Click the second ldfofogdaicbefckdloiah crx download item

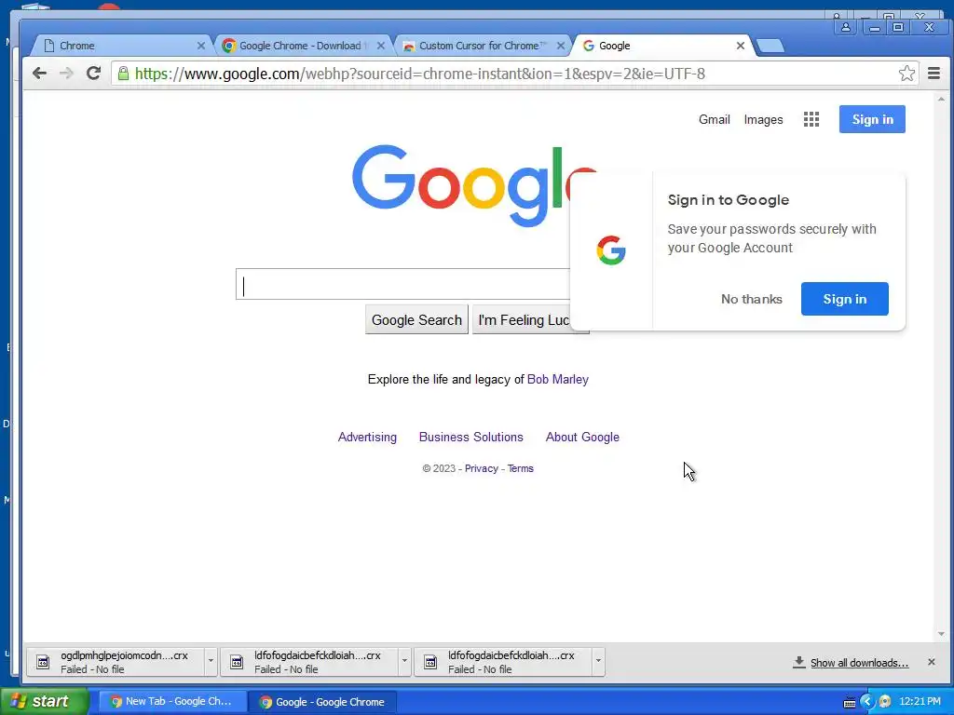click(309, 662)
